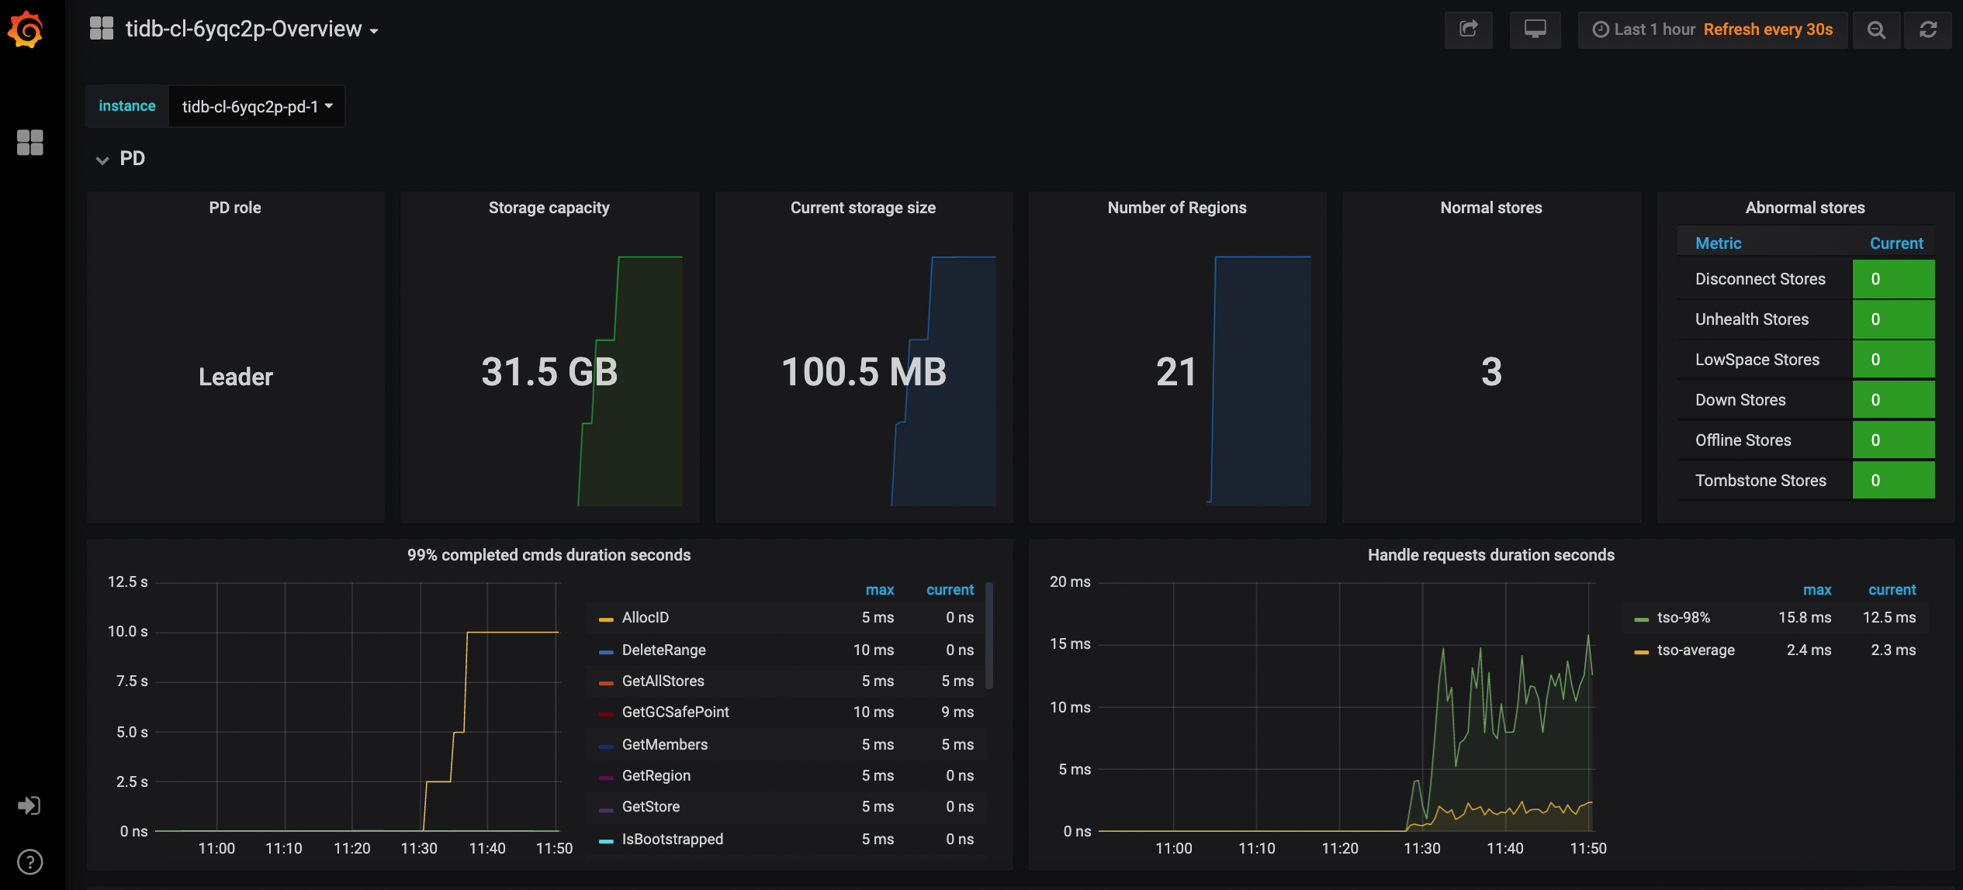Viewport: 1963px width, 890px height.
Task: Toggle the GetRegion series visibility
Action: pyautogui.click(x=656, y=775)
